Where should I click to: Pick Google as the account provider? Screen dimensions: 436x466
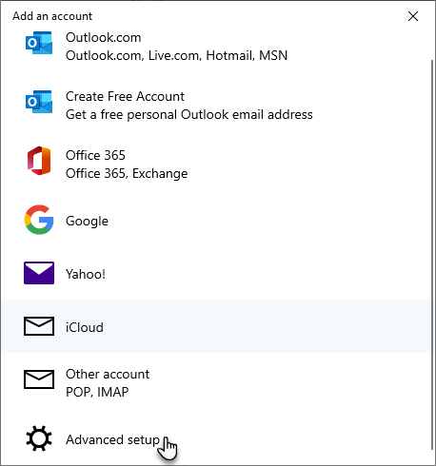(216, 221)
